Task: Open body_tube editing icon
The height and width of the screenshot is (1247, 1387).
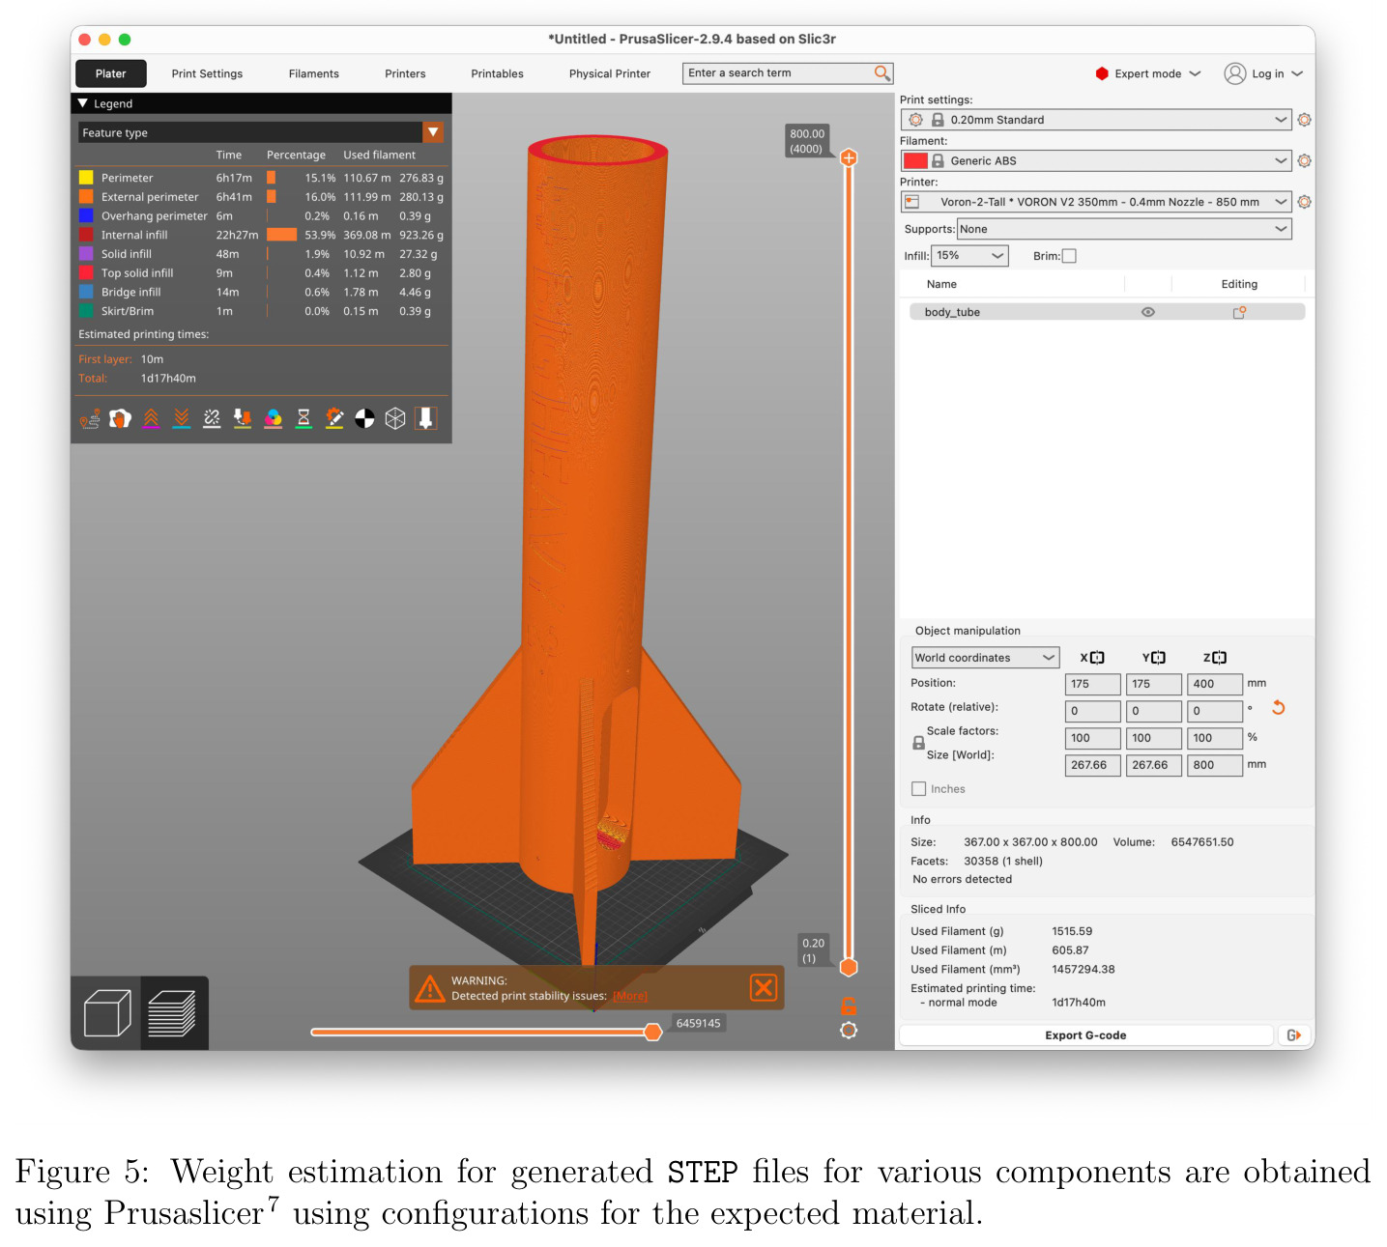Action: [1239, 312]
